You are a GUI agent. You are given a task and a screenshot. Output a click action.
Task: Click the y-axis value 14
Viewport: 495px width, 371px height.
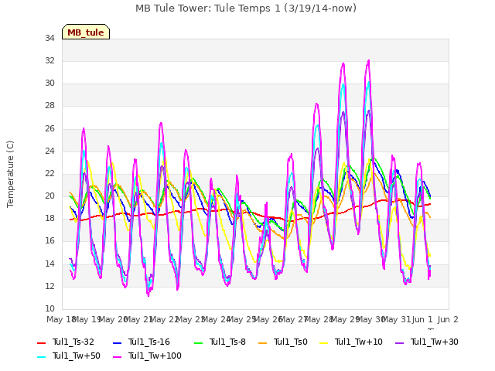pos(49,264)
